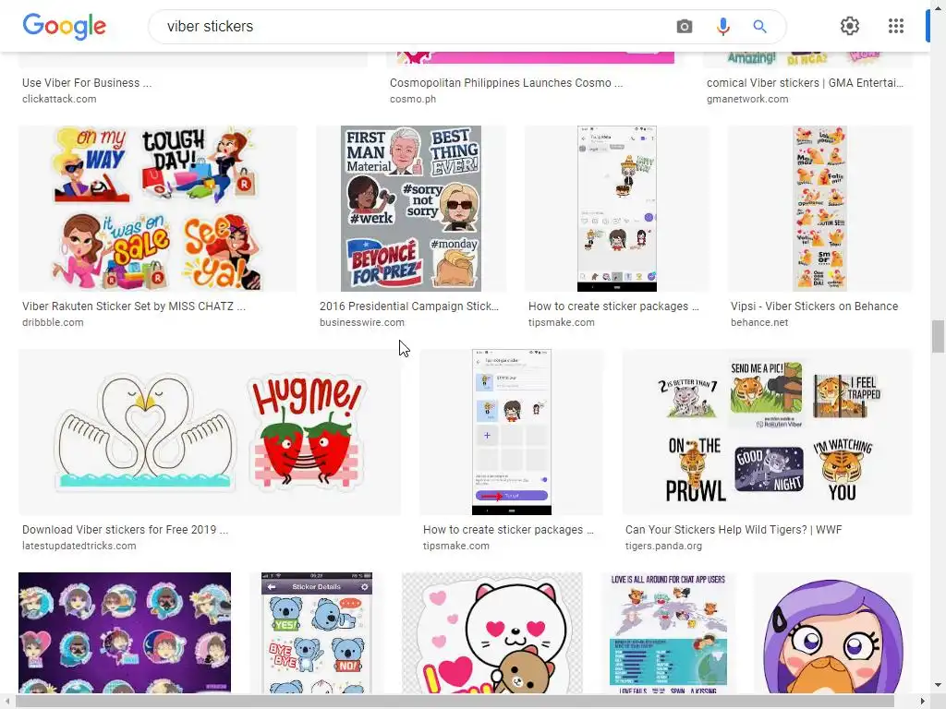Open Presidential Campaign stickers thumbnail

coord(411,209)
